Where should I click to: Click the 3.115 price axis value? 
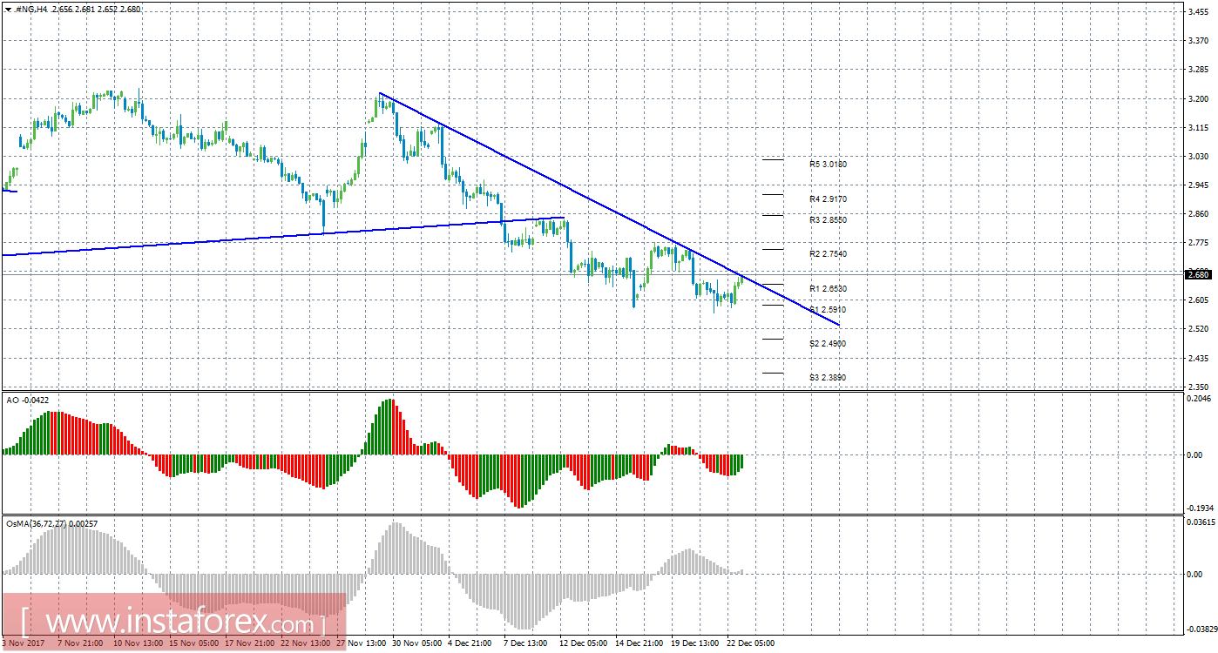tap(1199, 127)
